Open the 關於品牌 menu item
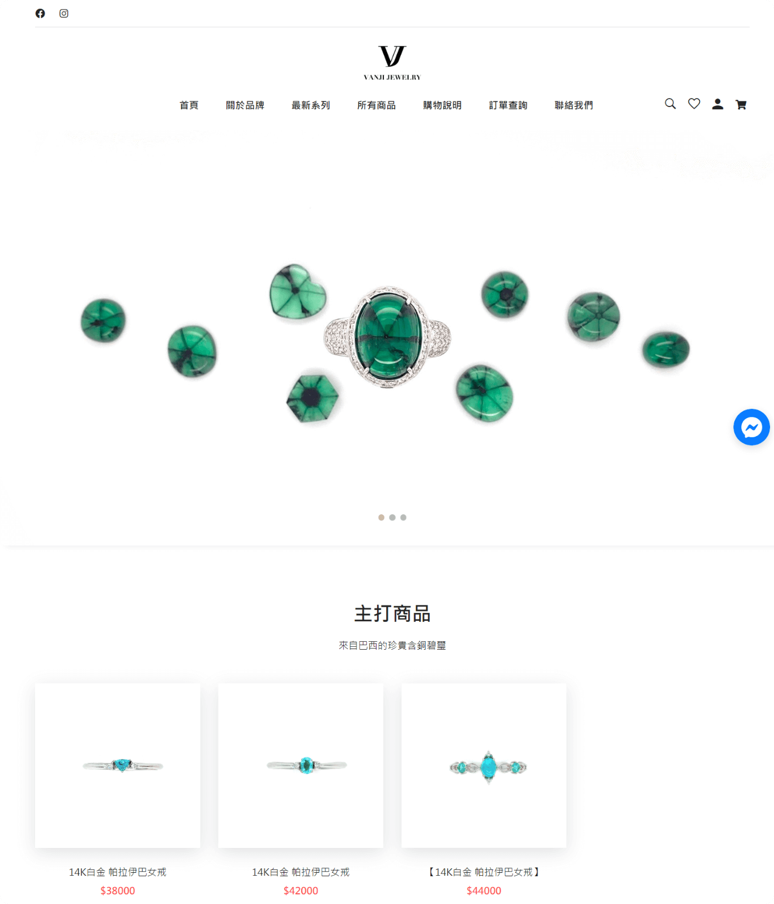Viewport: 774px width, 904px height. [245, 105]
